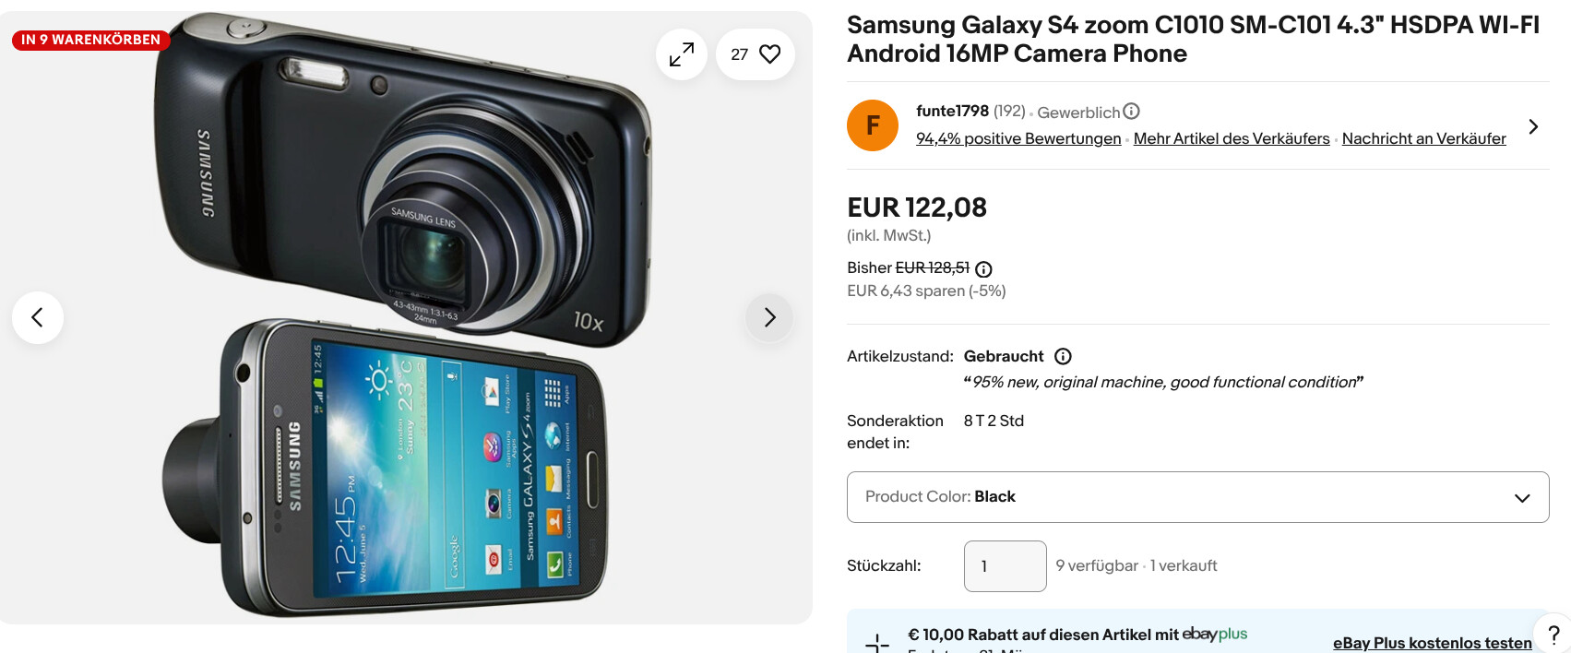The width and height of the screenshot is (1571, 653).
Task: Click the heart watchlist icon
Action: [x=769, y=54]
